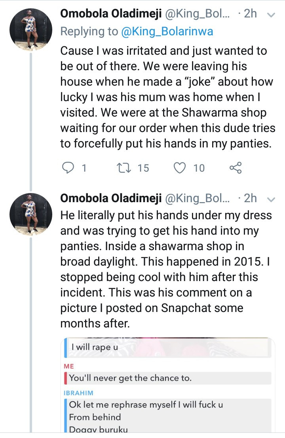This screenshot has width=285, height=438.
Task: Open the first tweet's profile picture
Action: coord(30,29)
